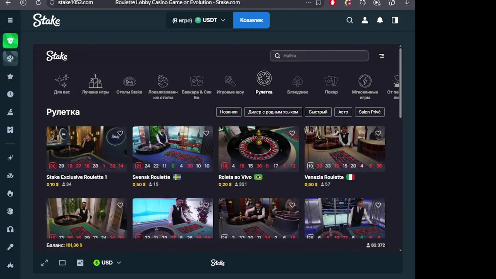
Task: Click the Авто filter button
Action: coord(343,112)
